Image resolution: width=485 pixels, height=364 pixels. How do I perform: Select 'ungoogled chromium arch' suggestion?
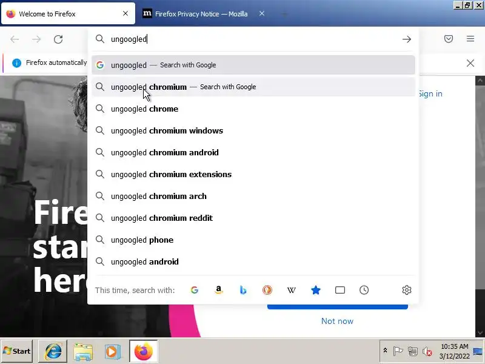click(253, 196)
